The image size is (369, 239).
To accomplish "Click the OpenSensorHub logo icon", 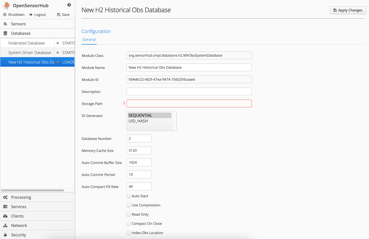I will coord(6,5).
